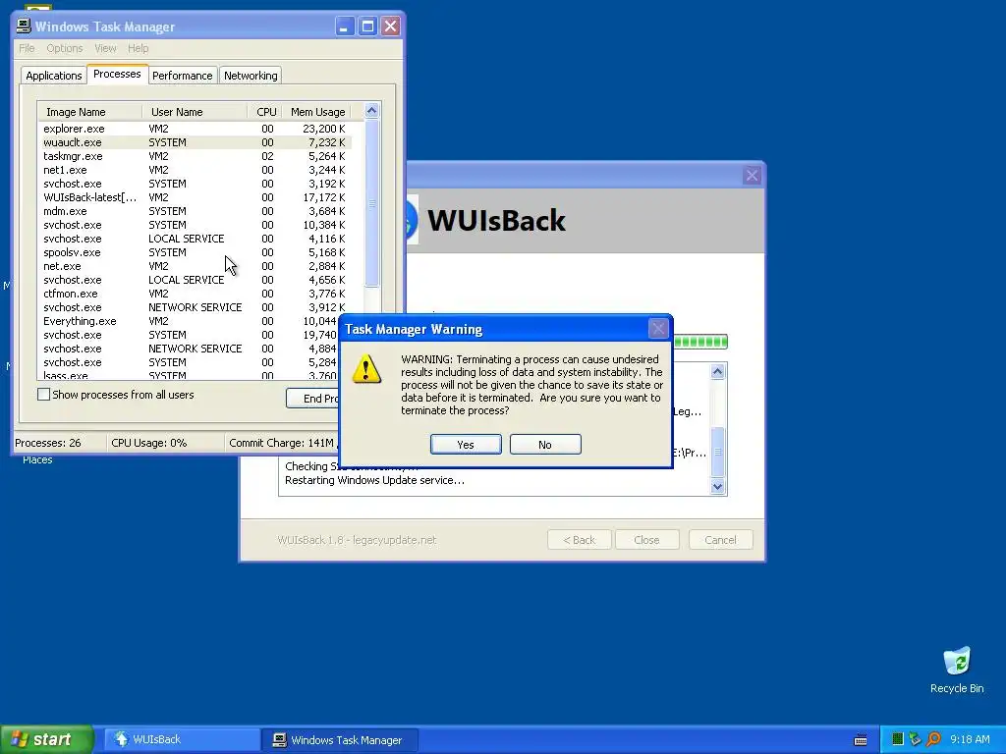Viewport: 1006px width, 754px height.
Task: Click the process list scrollbar thumb
Action: pyautogui.click(x=371, y=204)
